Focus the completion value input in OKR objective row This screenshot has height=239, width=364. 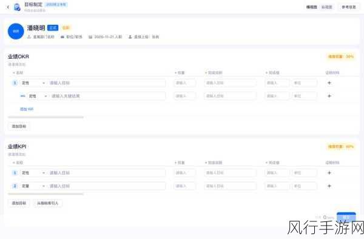[x=277, y=83]
